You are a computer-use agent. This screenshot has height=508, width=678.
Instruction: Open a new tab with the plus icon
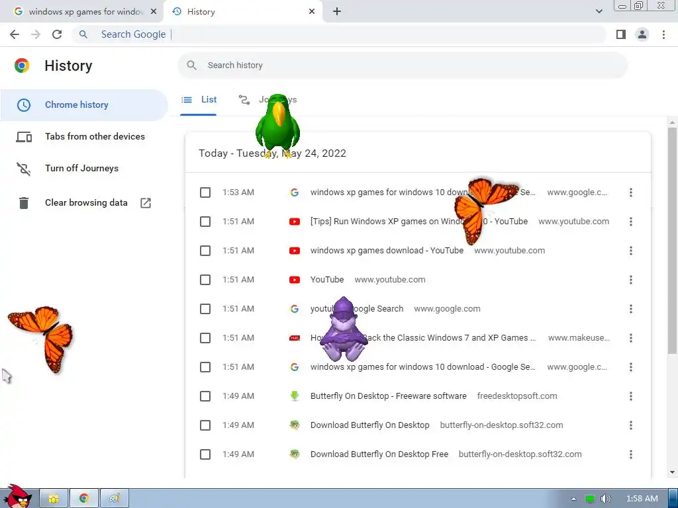coord(337,12)
